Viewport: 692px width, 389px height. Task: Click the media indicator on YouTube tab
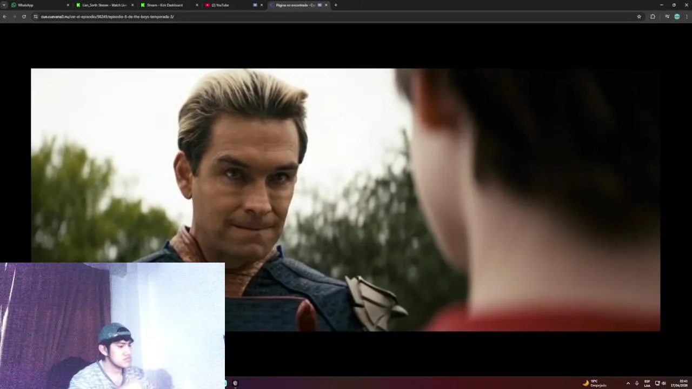[x=255, y=5]
